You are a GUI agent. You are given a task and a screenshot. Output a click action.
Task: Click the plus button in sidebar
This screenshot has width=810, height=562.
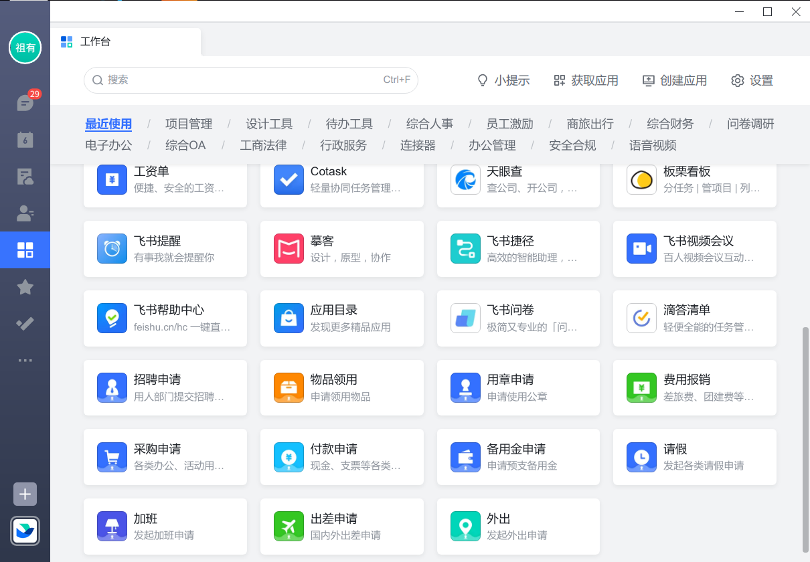(25, 494)
